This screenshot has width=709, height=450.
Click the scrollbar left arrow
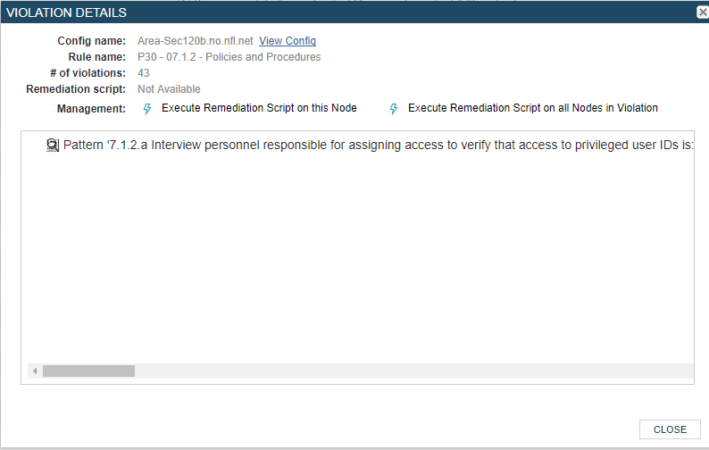[35, 371]
